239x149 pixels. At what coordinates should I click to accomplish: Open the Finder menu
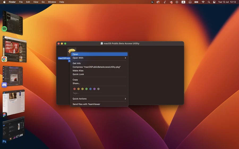tap(12, 2)
